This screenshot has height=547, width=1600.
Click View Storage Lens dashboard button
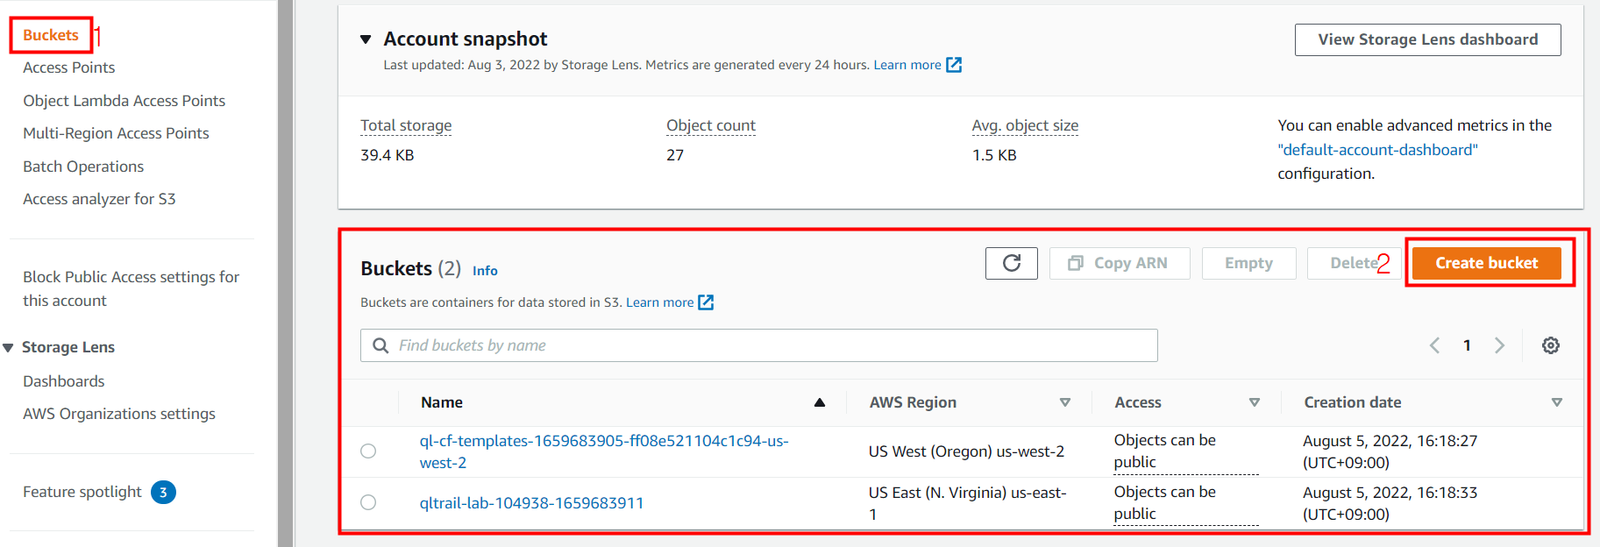1427,39
